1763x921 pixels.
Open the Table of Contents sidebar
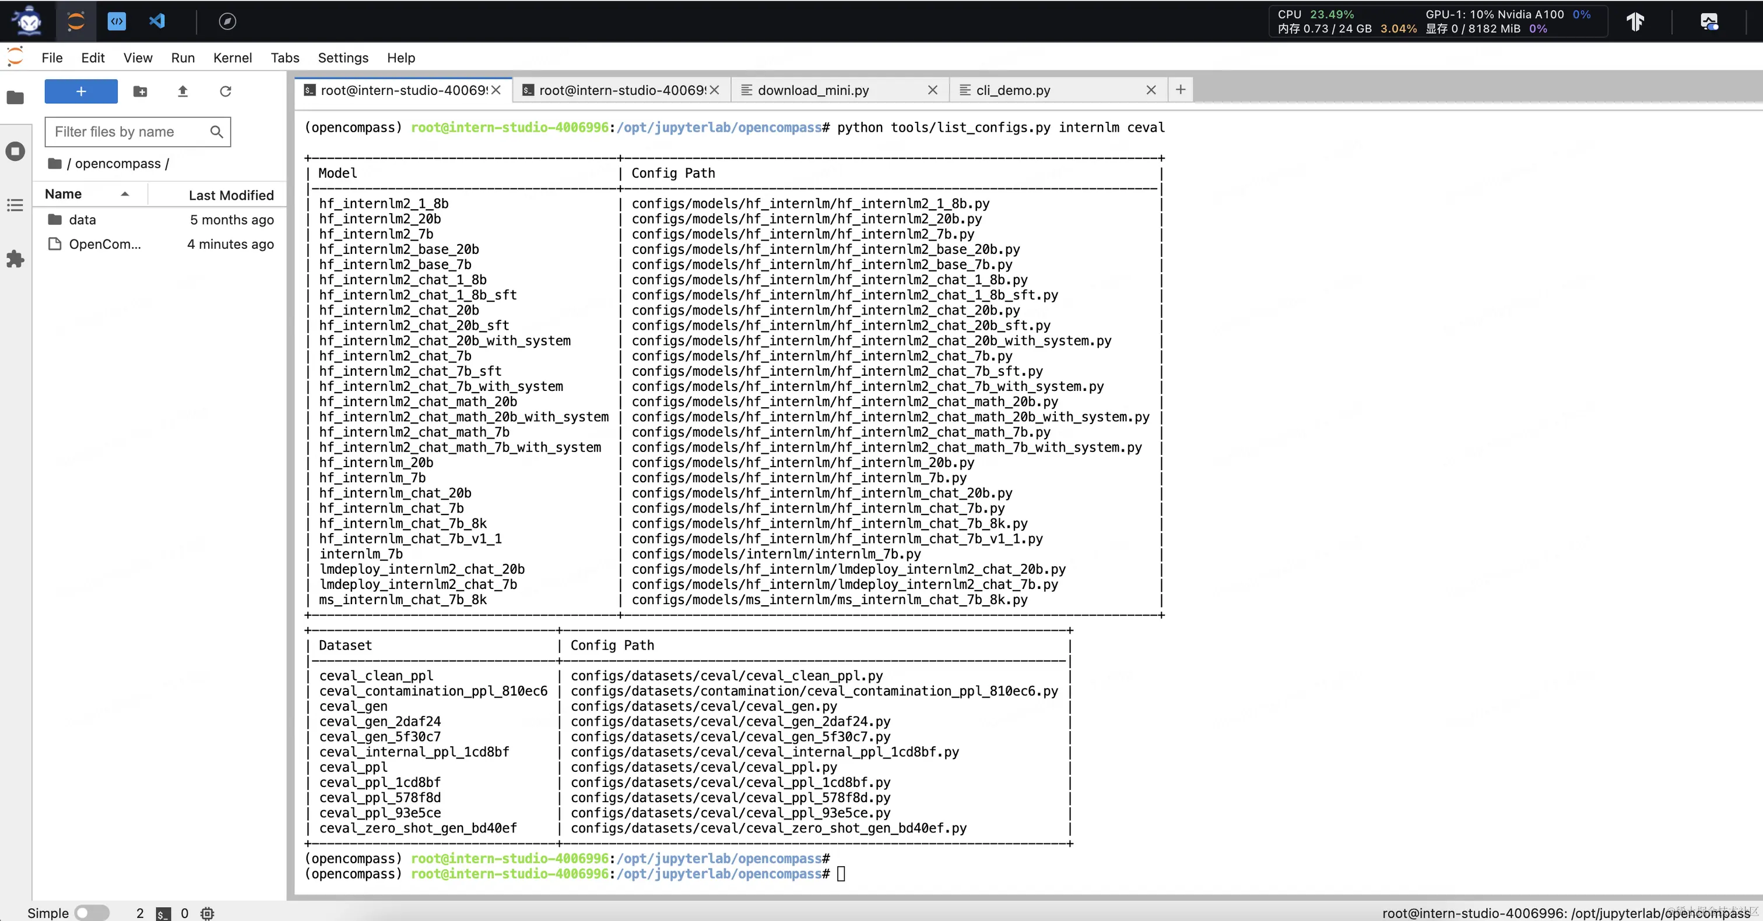pyautogui.click(x=15, y=205)
